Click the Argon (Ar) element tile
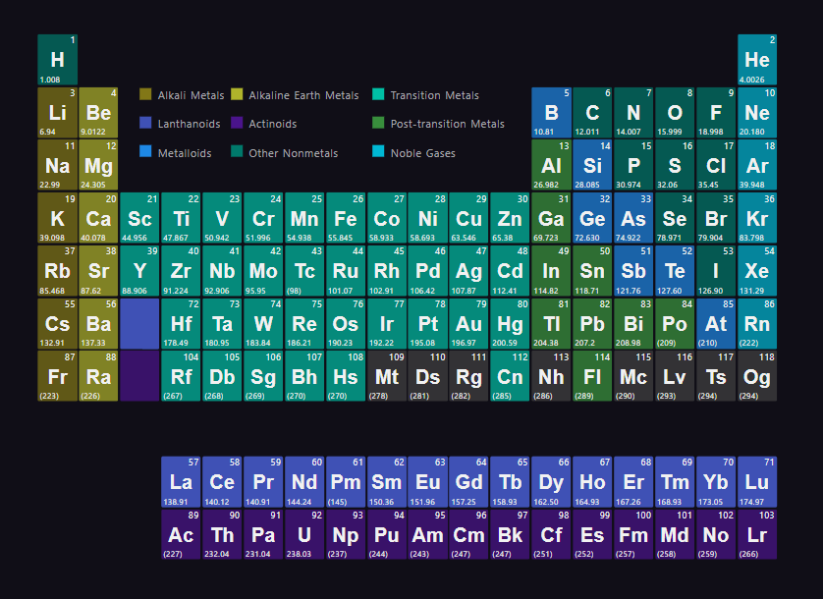The height and width of the screenshot is (599, 823). [757, 165]
